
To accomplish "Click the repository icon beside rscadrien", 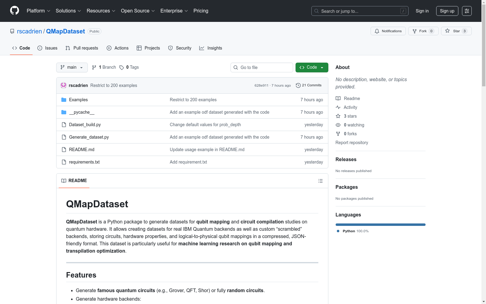I will coord(12,31).
